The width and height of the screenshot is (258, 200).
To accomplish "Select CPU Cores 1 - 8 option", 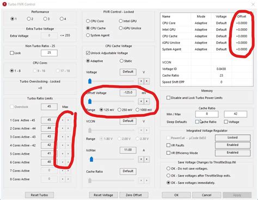I will (12, 71).
